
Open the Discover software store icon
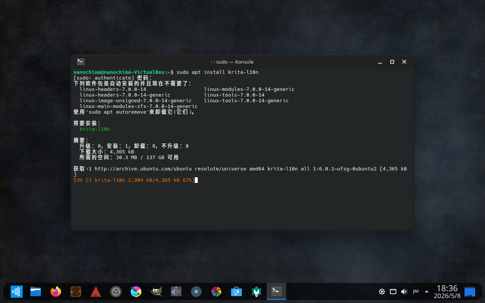pyautogui.click(x=236, y=292)
